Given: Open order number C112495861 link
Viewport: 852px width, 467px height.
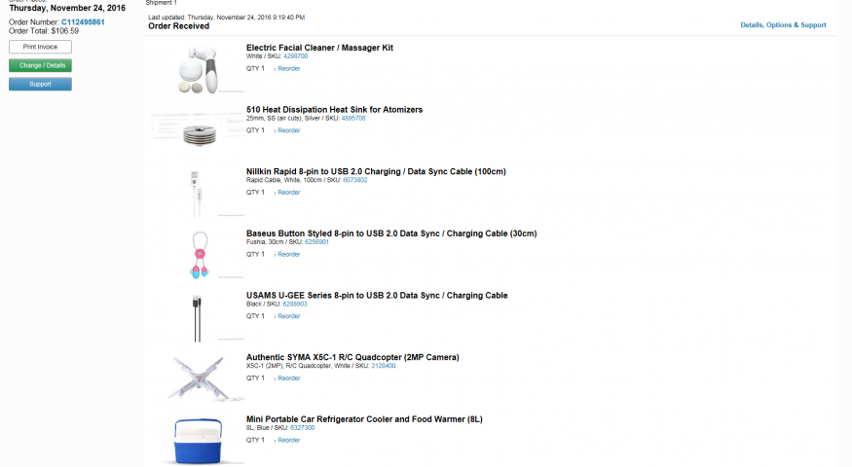Looking at the screenshot, I should coord(83,21).
